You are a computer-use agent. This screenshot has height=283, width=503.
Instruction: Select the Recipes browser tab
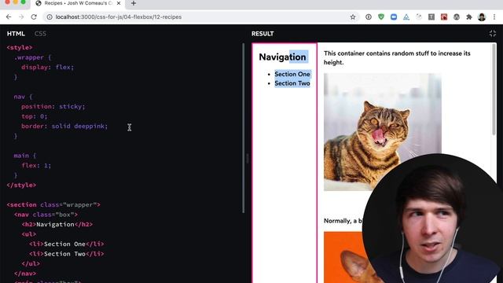(x=79, y=3)
